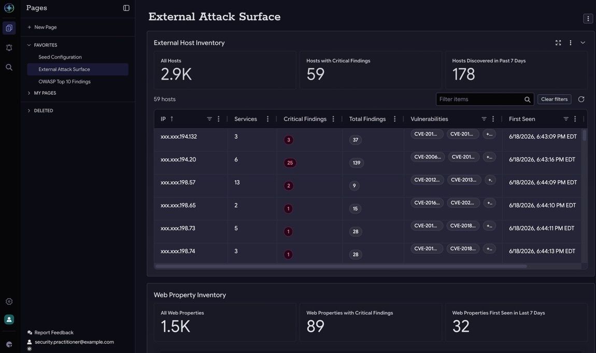Click the Critical Findings column header

305,119
